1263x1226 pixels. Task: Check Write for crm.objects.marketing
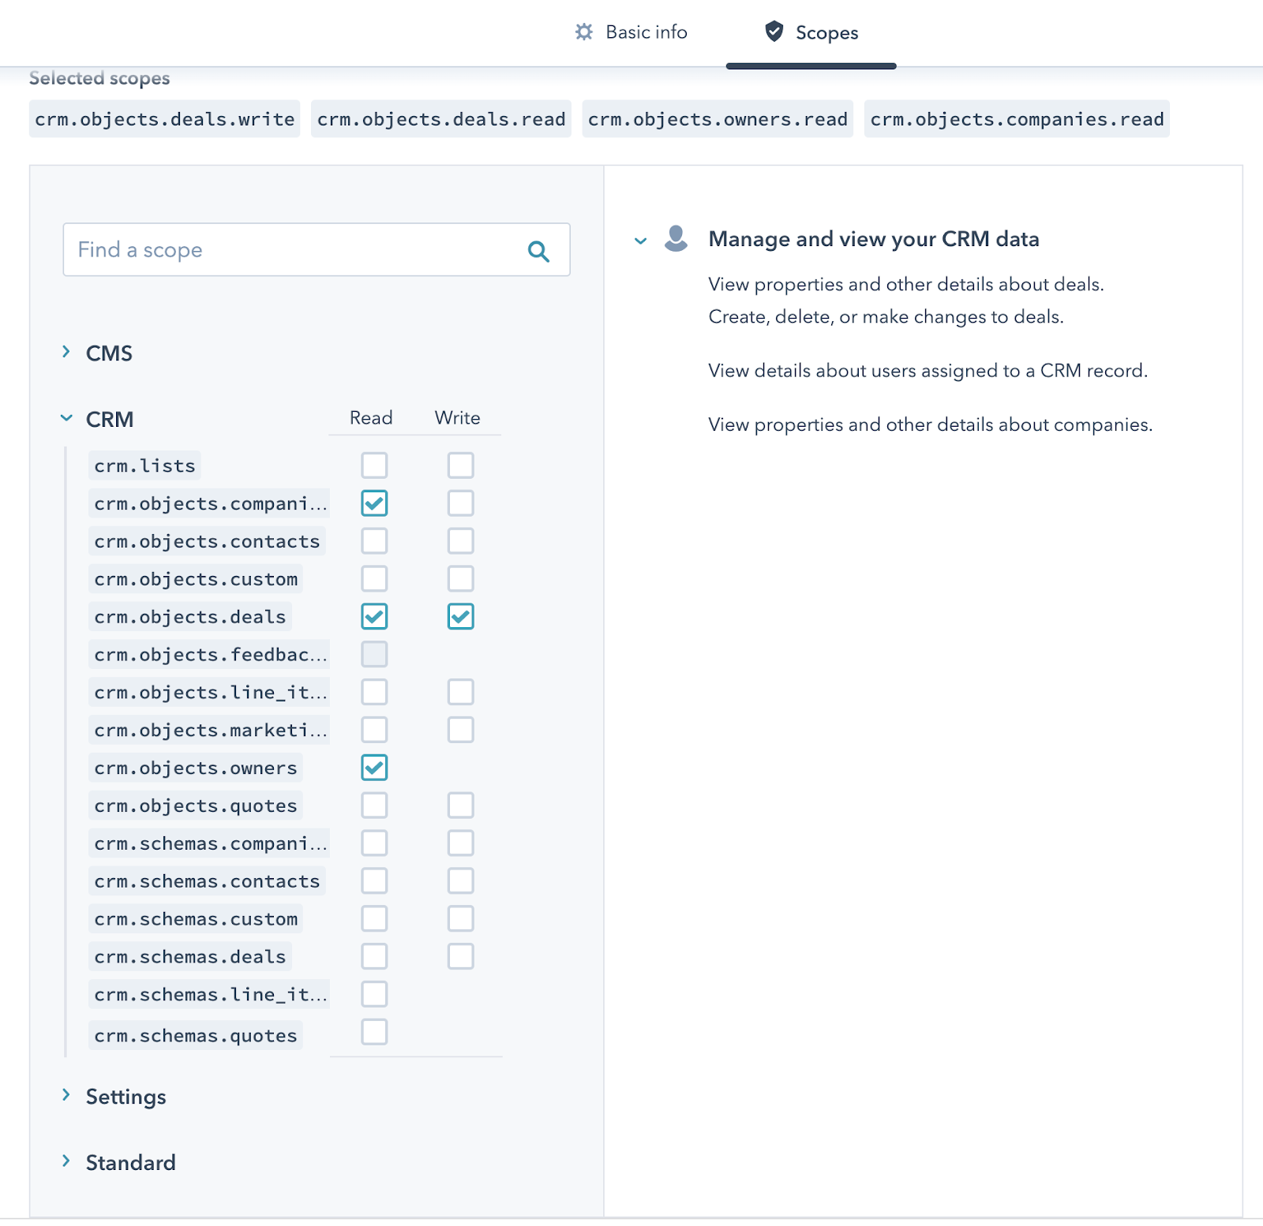461,731
